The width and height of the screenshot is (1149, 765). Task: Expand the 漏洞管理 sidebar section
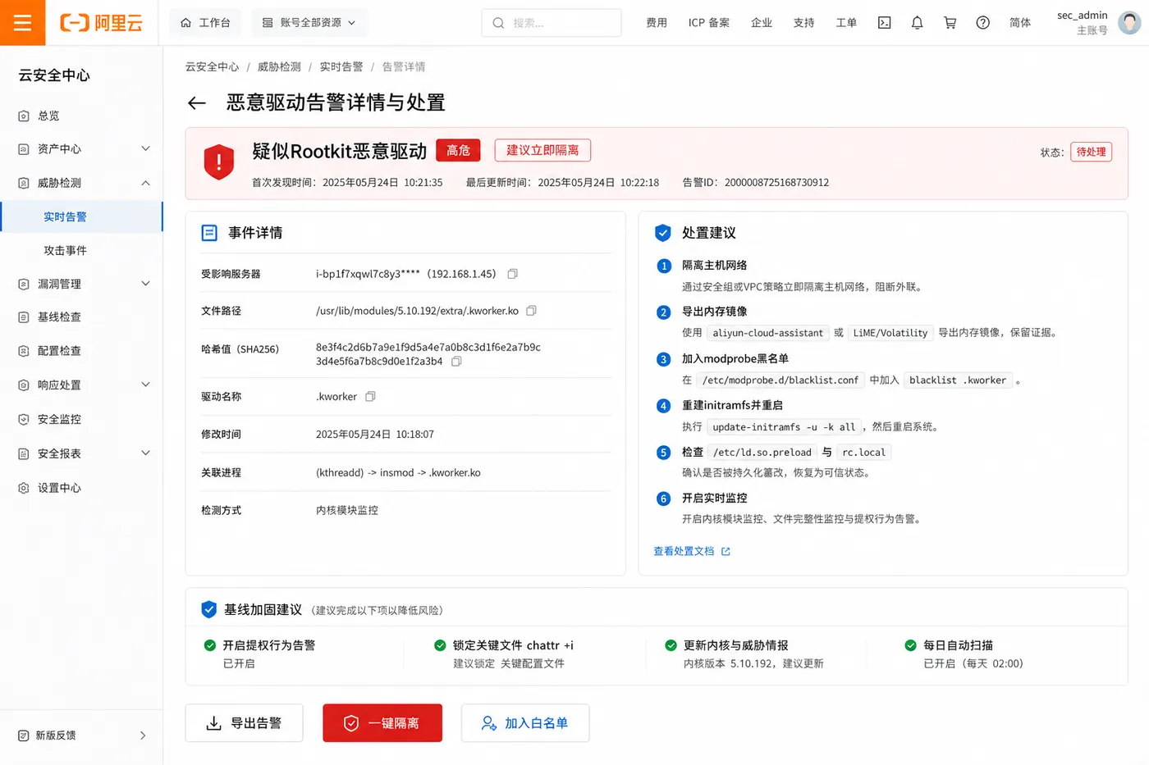[x=81, y=284]
